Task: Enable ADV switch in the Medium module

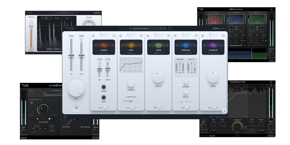Action: pos(188,108)
